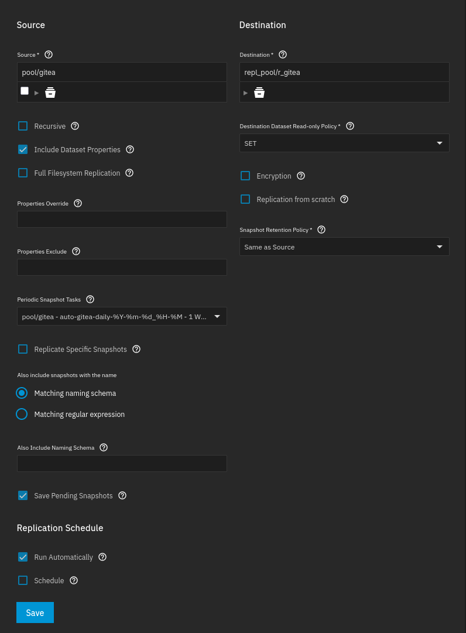
Task: Click the 'Also include snapshots with the name' label
Action: point(67,375)
